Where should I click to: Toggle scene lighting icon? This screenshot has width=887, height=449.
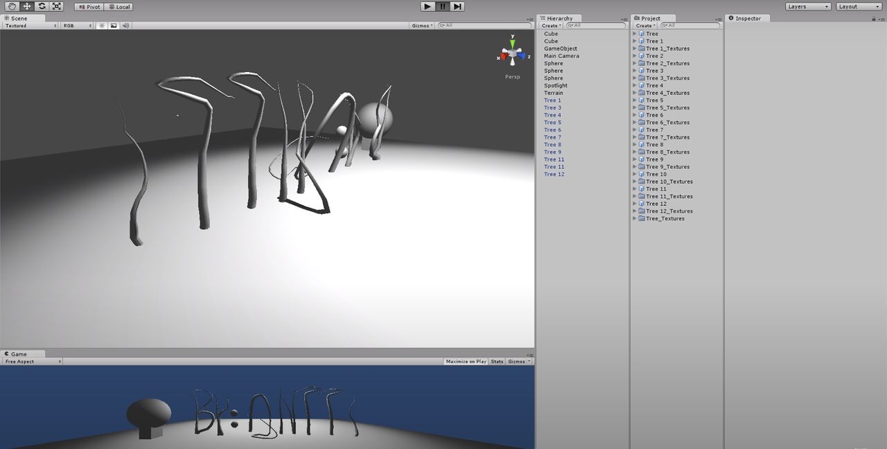click(102, 26)
